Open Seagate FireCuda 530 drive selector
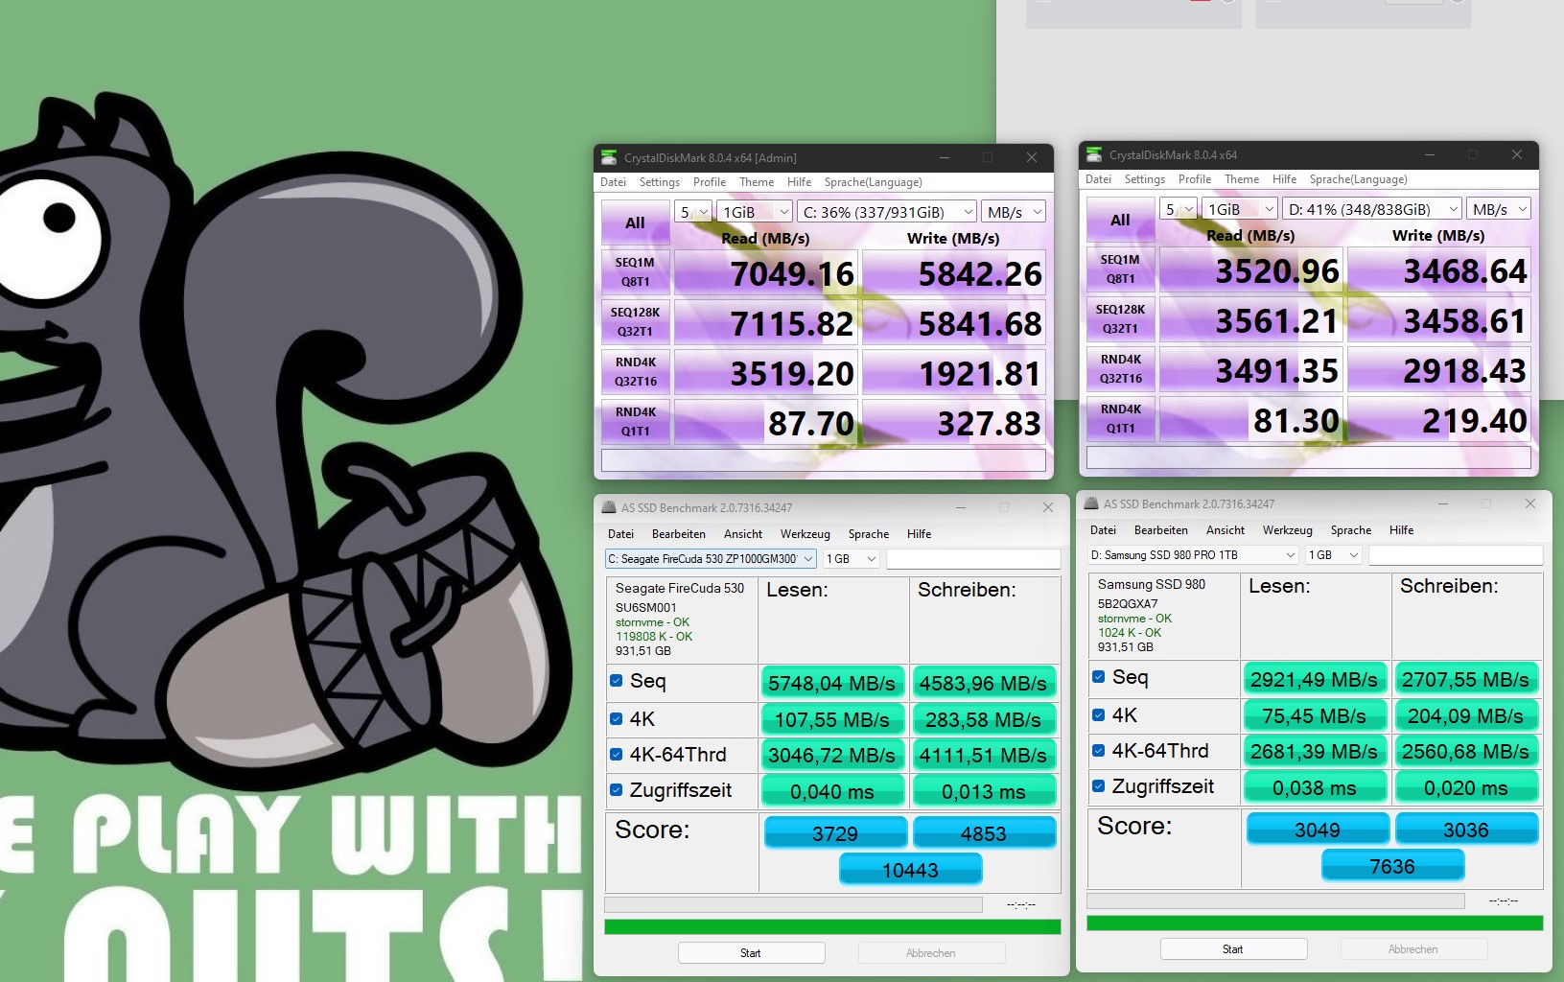 click(x=711, y=558)
